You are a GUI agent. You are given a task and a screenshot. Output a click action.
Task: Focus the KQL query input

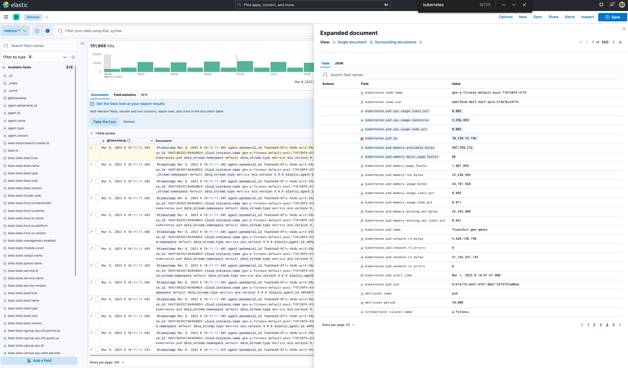tap(185, 31)
